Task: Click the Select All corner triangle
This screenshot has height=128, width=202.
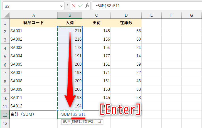Action: pos(6,15)
